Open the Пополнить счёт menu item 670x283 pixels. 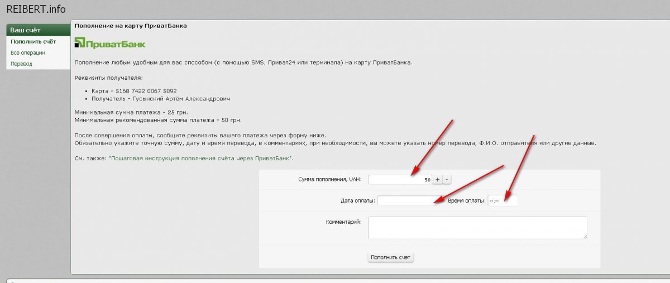point(33,41)
